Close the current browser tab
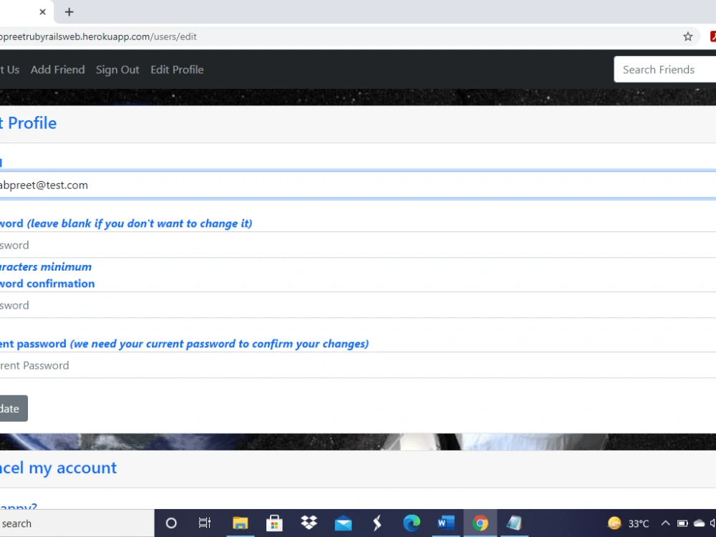 [x=42, y=12]
